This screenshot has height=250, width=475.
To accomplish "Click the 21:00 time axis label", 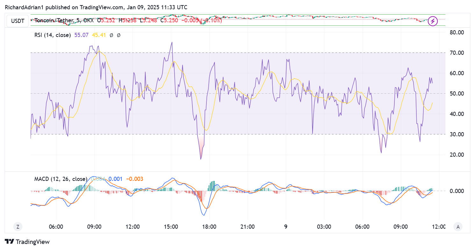I will coord(247,227).
